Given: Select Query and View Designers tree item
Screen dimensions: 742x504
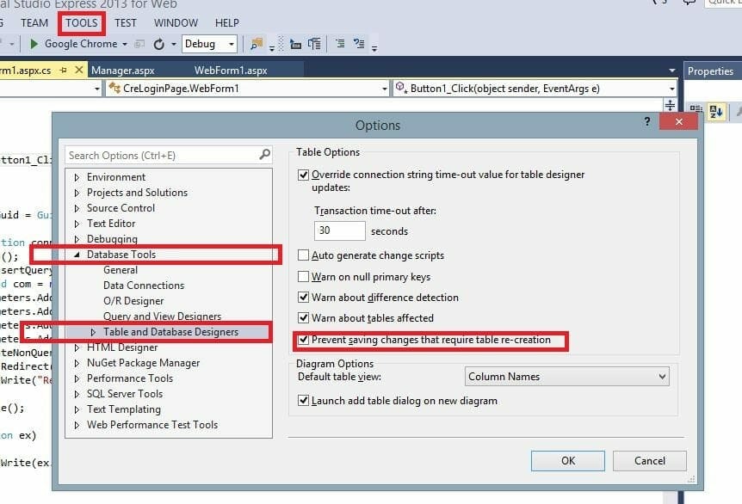Looking at the screenshot, I should click(x=162, y=317).
